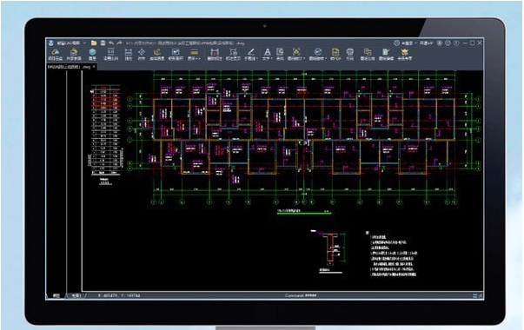The height and width of the screenshot is (330, 524).
Task: Open the text tool dropdown arrow
Action: pyautogui.click(x=271, y=58)
